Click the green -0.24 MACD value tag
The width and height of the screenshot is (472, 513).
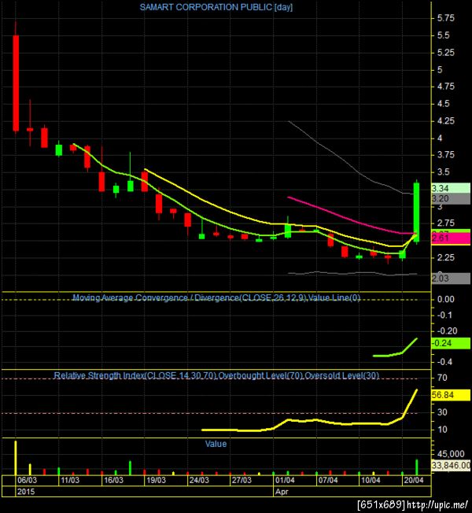(451, 343)
